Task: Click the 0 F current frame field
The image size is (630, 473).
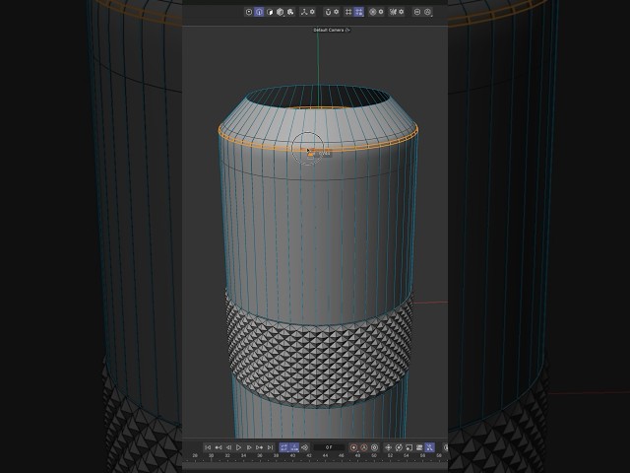Action: click(x=329, y=447)
